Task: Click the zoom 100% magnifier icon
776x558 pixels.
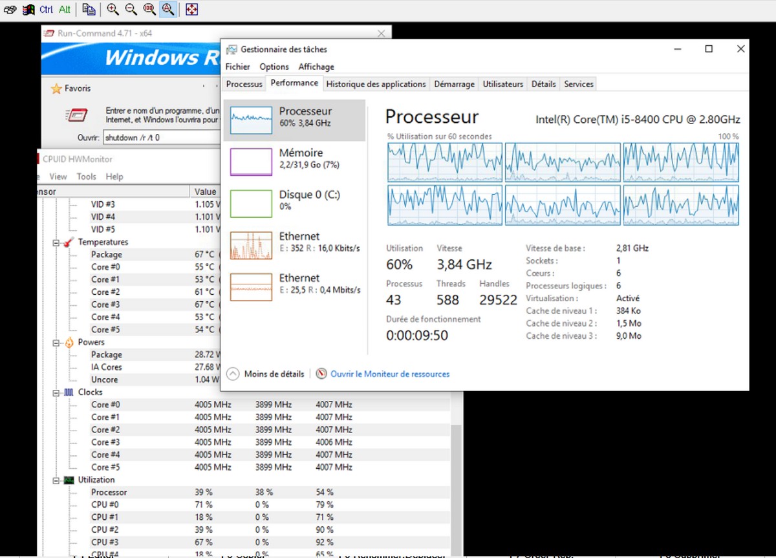Action: coord(149,9)
